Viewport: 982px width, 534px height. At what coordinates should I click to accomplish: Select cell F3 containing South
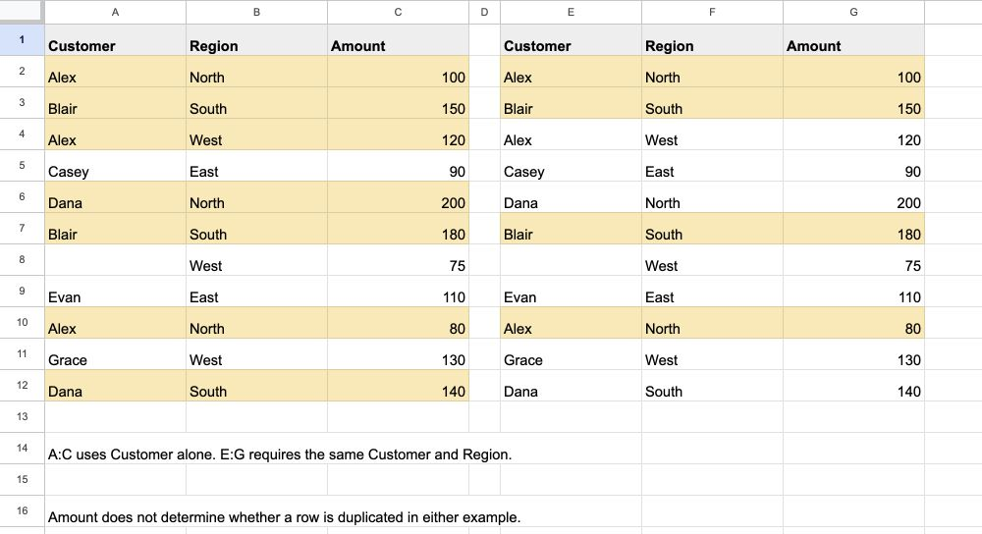point(712,103)
